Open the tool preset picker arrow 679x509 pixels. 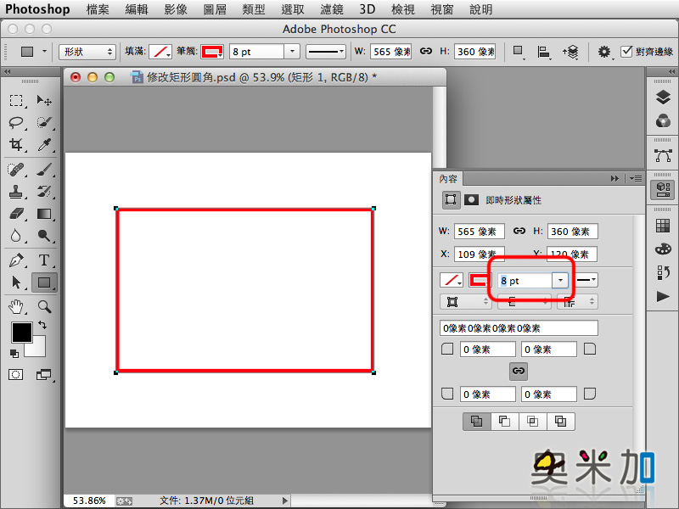pos(44,51)
